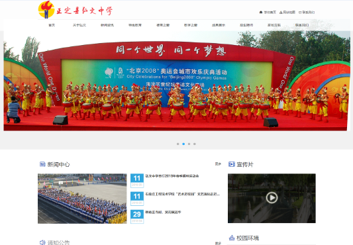Click the Beijing 2008 drum performance banner
The height and width of the screenshot is (245, 353).
[x=177, y=81]
